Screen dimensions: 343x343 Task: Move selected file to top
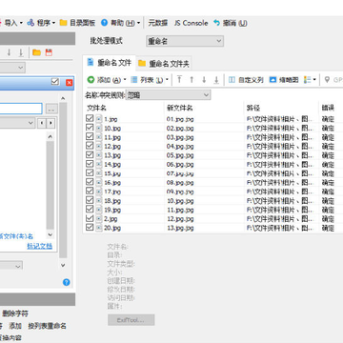(x=179, y=80)
